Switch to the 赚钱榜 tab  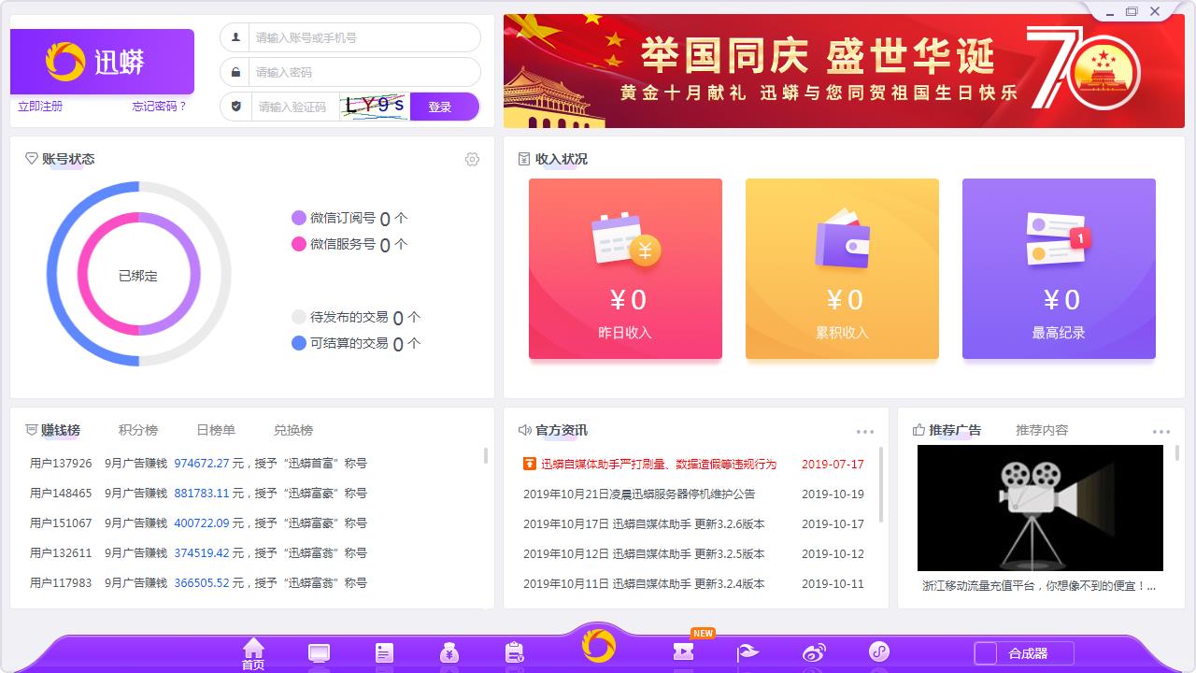[x=61, y=430]
